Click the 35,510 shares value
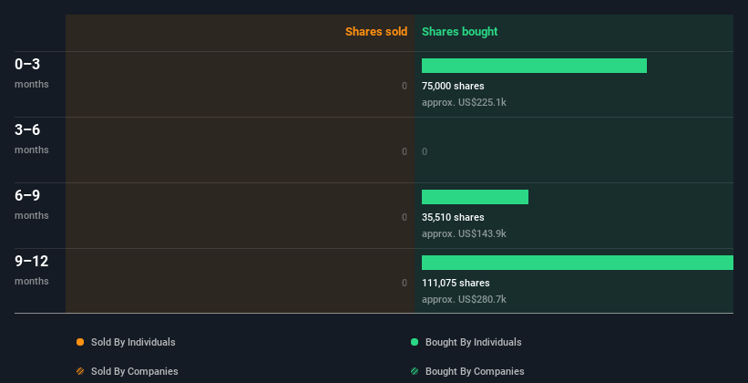Viewport: 748px width, 383px height. click(453, 217)
